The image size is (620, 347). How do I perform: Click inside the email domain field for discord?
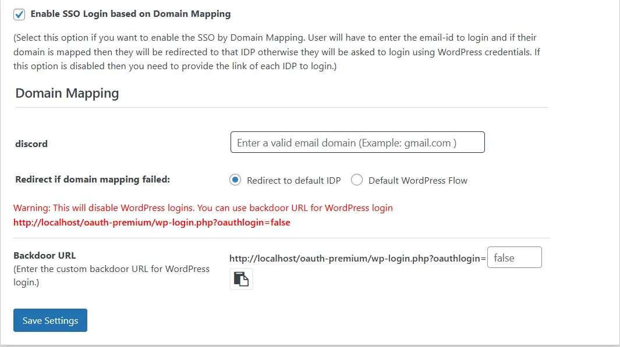(357, 142)
